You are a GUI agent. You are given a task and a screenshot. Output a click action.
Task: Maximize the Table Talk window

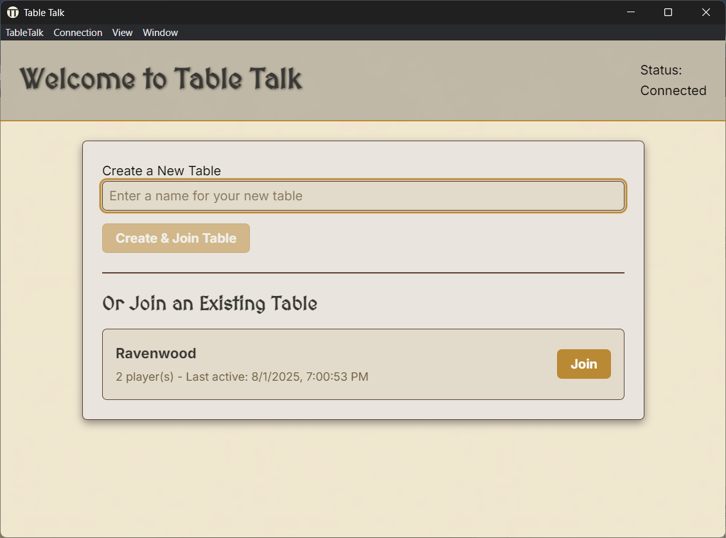point(668,12)
